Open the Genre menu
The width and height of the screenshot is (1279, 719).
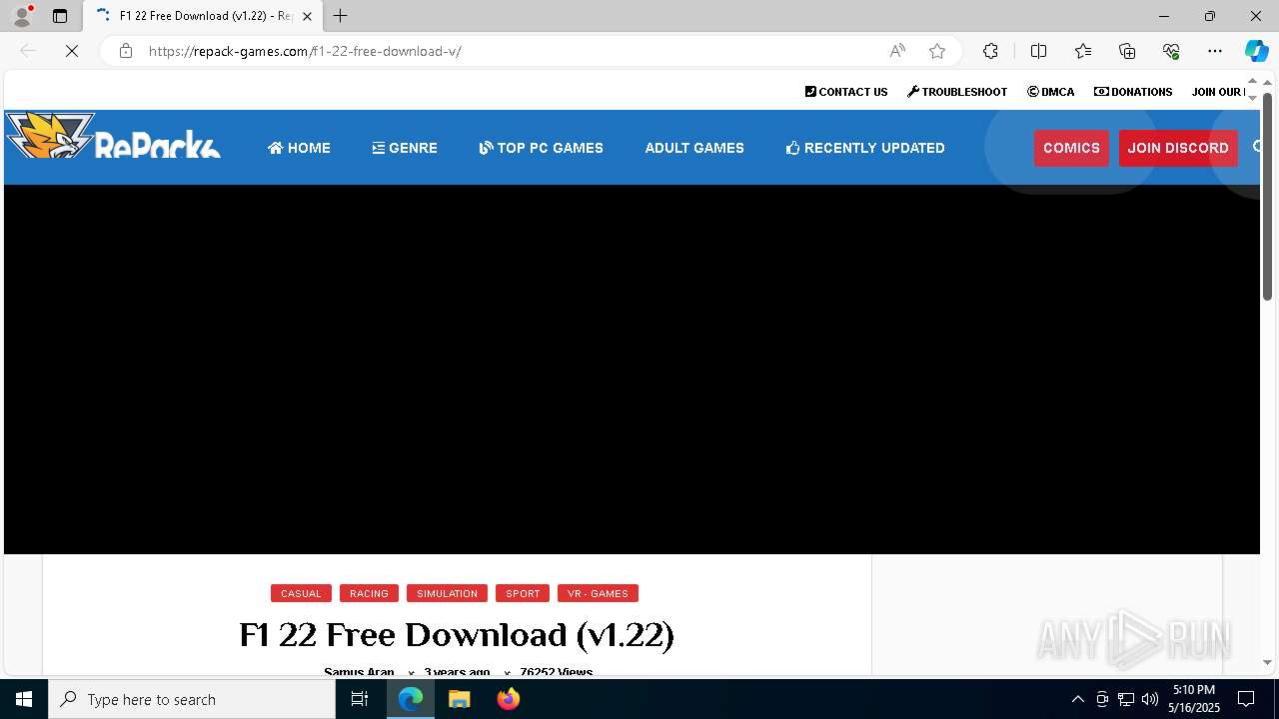405,148
